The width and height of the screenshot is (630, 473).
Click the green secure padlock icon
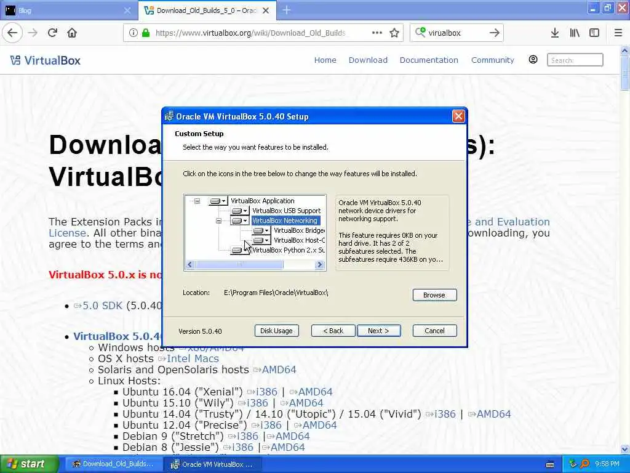[146, 33]
